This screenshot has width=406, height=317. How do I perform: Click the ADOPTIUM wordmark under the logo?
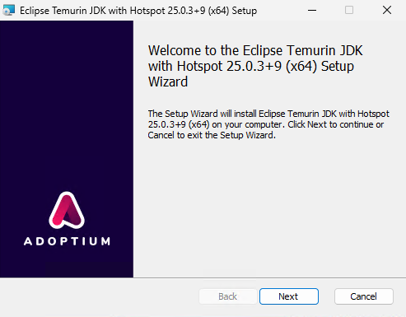pos(67,241)
